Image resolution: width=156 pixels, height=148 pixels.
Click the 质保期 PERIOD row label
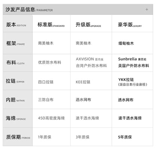coord(18,137)
